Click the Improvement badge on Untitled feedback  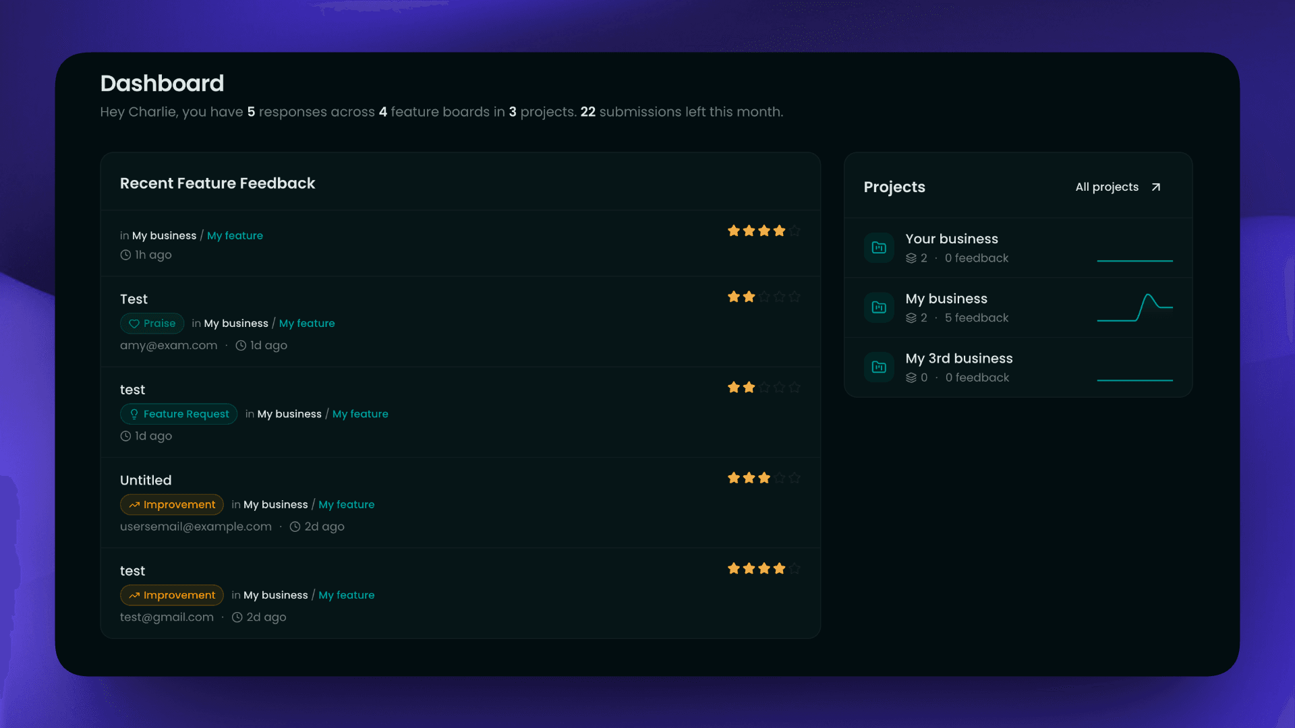coord(172,504)
